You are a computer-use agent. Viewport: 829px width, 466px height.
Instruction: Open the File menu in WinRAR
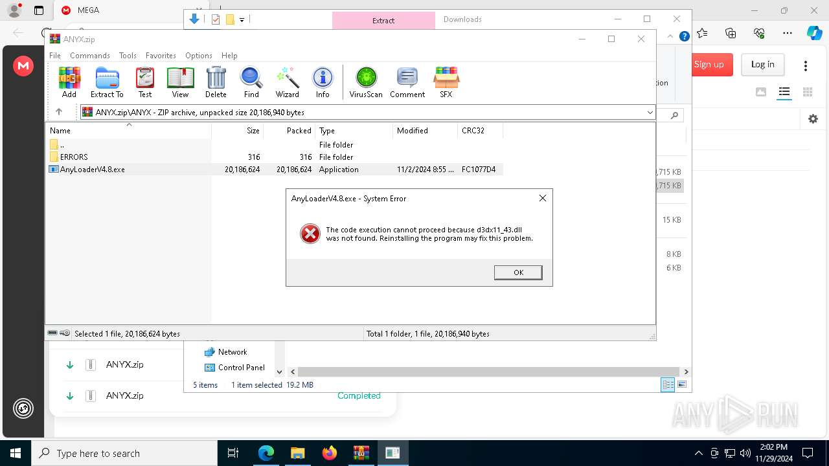tap(55, 56)
